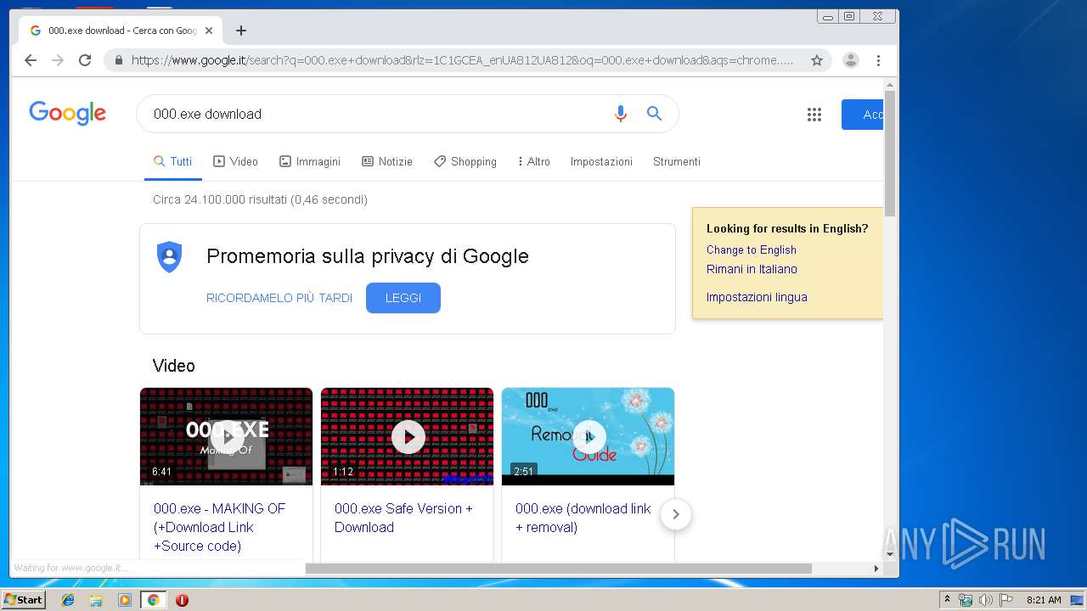Switch to the Immagini results tab
This screenshot has height=611, width=1087.
[x=310, y=161]
